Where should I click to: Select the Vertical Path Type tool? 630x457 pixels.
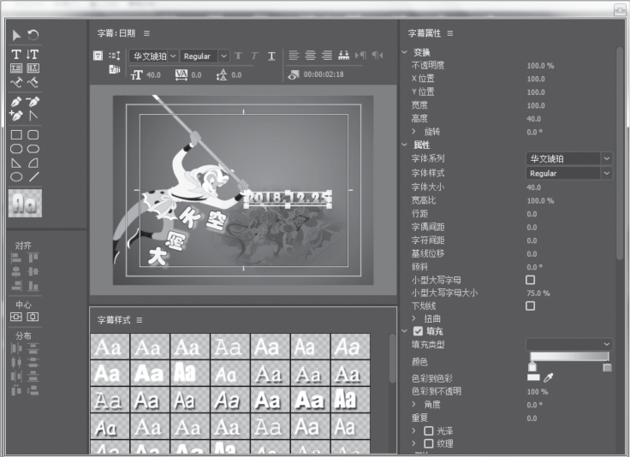pos(33,83)
